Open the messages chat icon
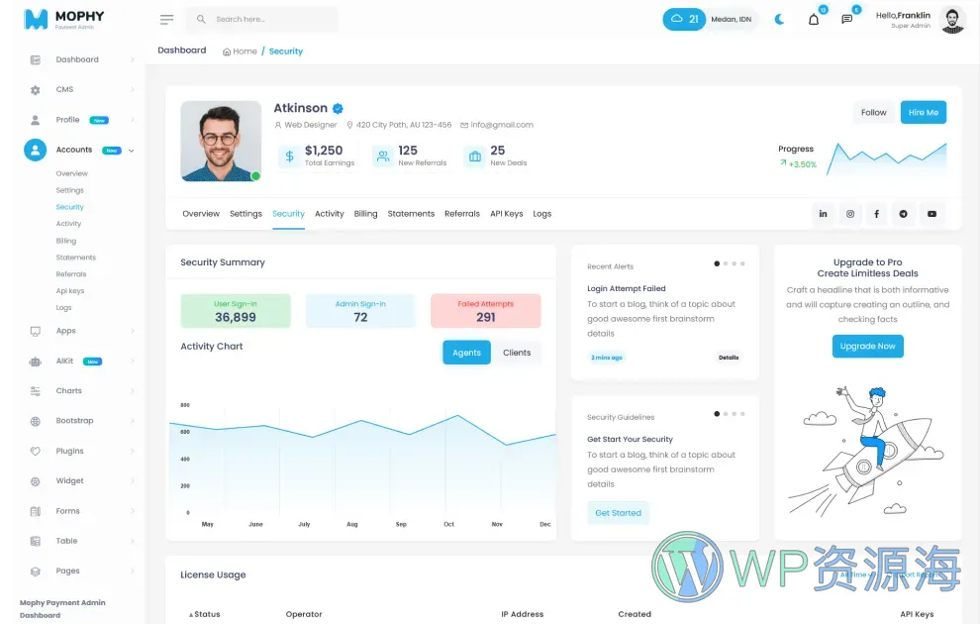This screenshot has width=980, height=624. [846, 19]
